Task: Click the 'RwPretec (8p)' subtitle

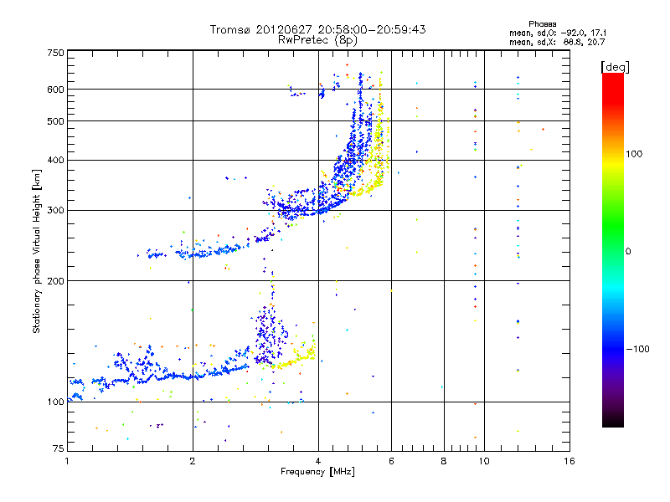Action: pos(317,40)
